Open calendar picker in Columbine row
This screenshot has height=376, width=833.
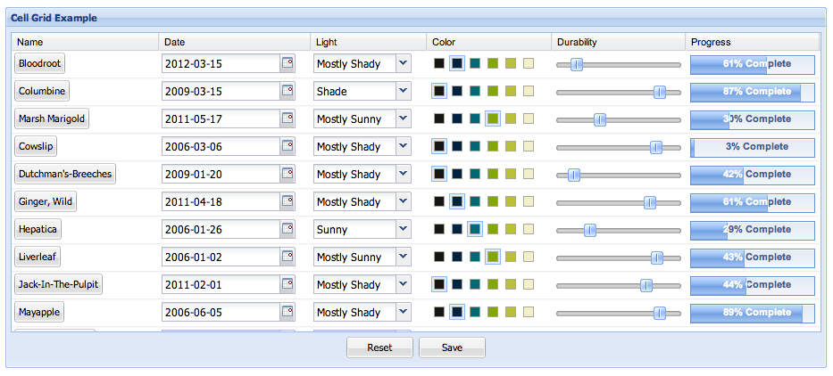pyautogui.click(x=287, y=91)
